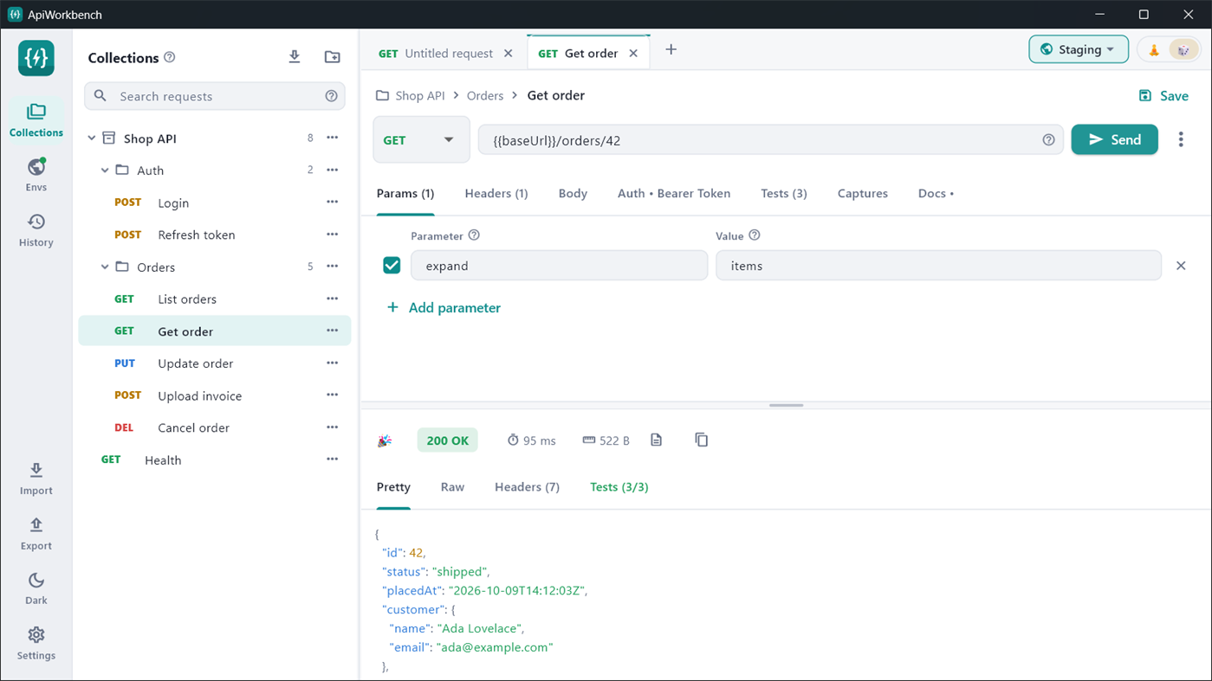Open the GET method dropdown
This screenshot has height=681, width=1212.
point(421,140)
